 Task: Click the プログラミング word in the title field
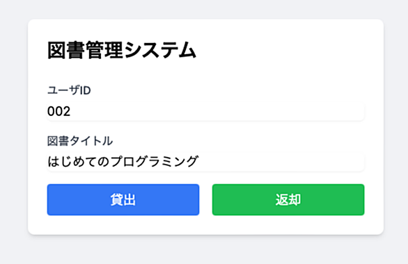pyautogui.click(x=155, y=161)
